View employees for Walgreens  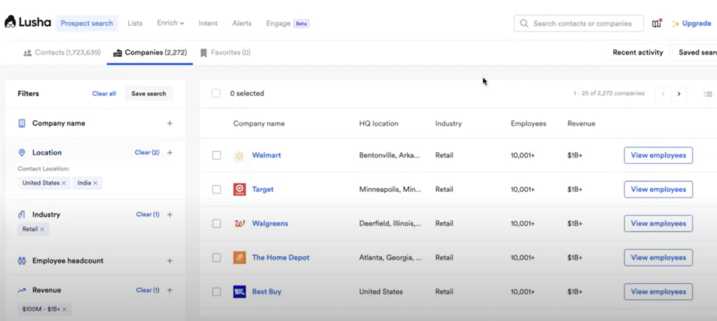coord(658,224)
